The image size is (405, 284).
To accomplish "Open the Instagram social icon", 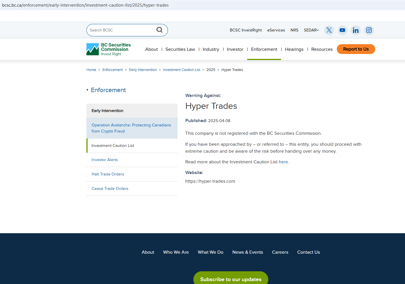I will pyautogui.click(x=369, y=30).
